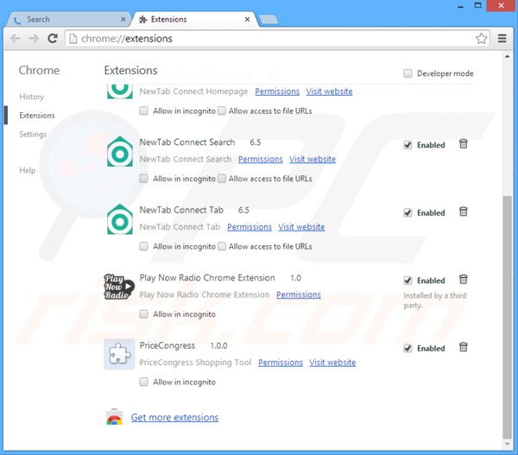Uncheck Enabled for Play Now Radio extension

point(407,281)
